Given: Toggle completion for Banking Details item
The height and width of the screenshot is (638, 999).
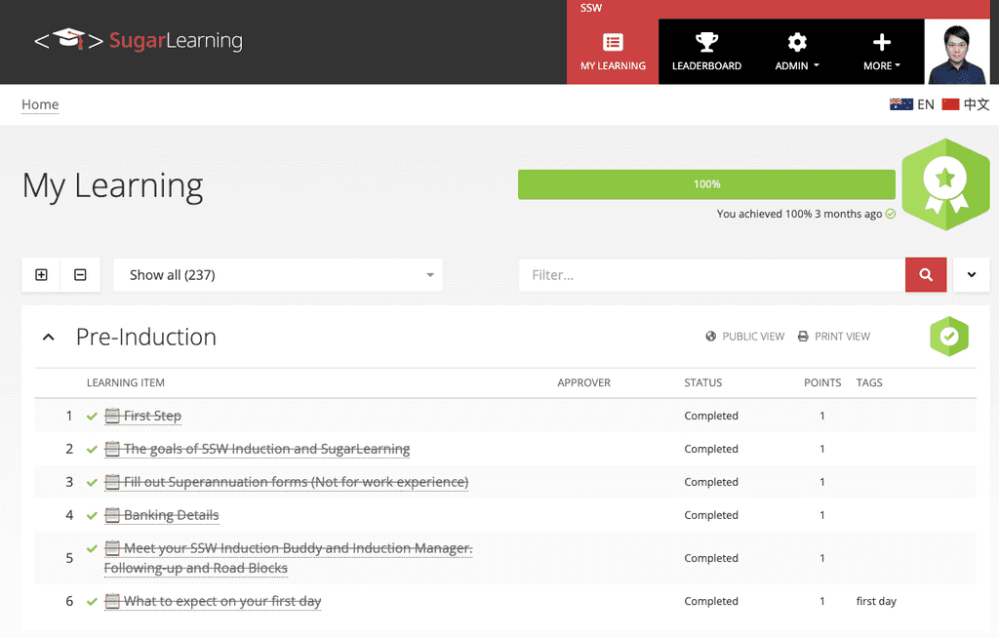Looking at the screenshot, I should tap(92, 515).
